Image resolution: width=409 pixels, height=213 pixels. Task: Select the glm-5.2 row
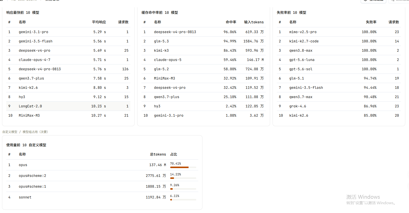(203, 69)
